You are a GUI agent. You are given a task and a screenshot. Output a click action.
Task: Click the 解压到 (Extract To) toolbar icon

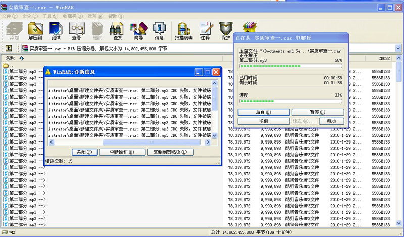coord(35,31)
